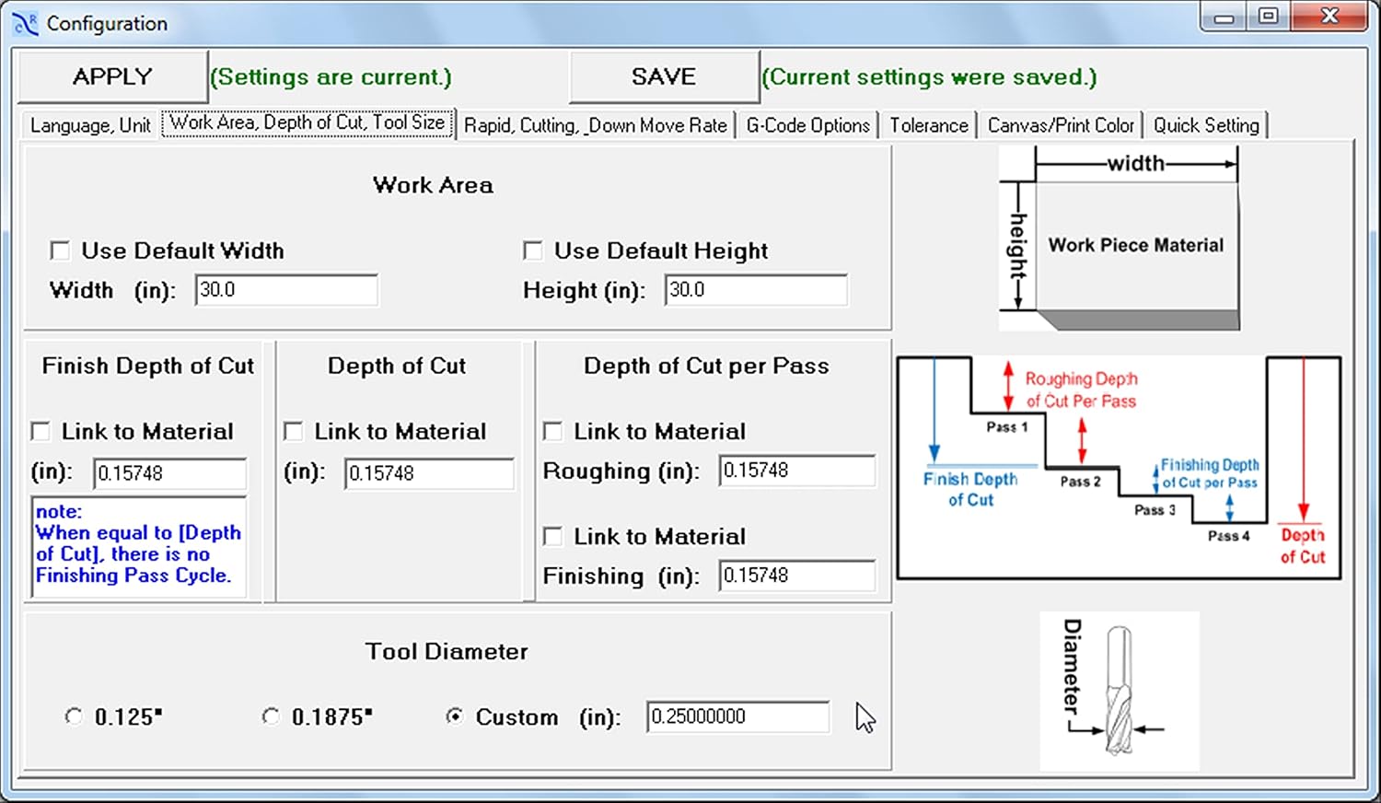Click the Height (in) input field

coord(756,290)
